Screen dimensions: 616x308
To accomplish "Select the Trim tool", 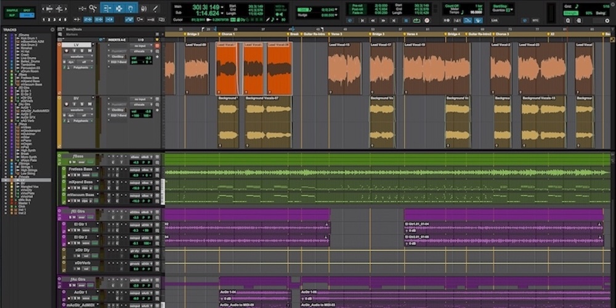I will 107,8.
